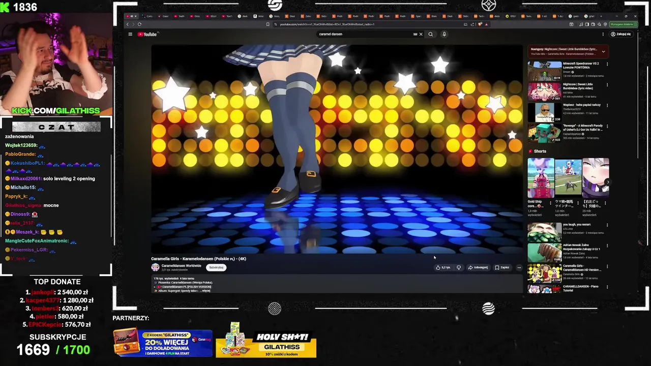Open options for 'Adrian Nowak Żalno' video
This screenshot has height=366, width=651.
pos(607,246)
